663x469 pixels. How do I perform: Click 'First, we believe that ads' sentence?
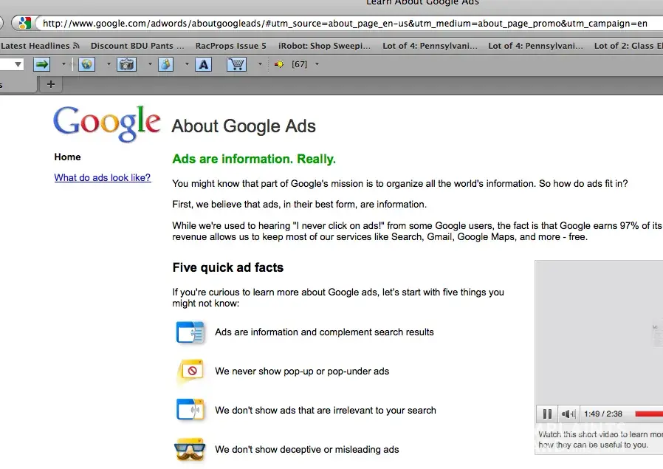click(x=299, y=205)
